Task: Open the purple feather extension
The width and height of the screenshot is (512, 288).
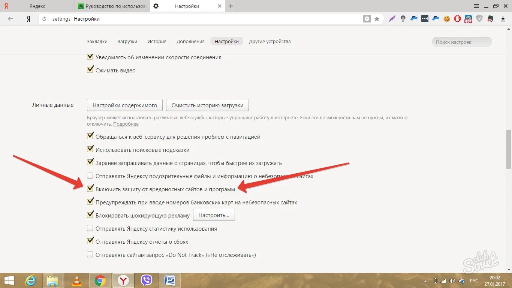Action: pyautogui.click(x=392, y=19)
